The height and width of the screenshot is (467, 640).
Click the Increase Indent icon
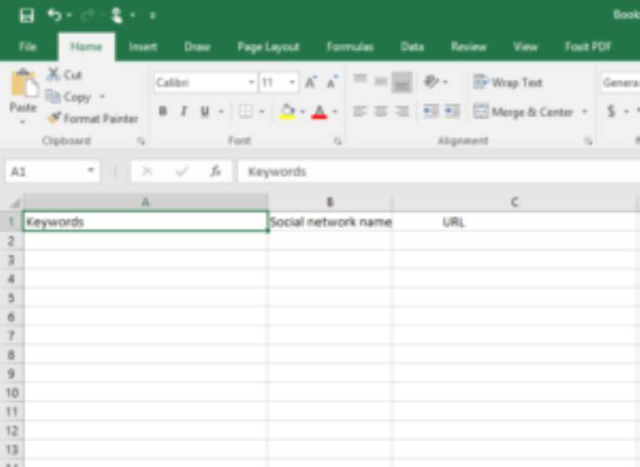coord(452,111)
